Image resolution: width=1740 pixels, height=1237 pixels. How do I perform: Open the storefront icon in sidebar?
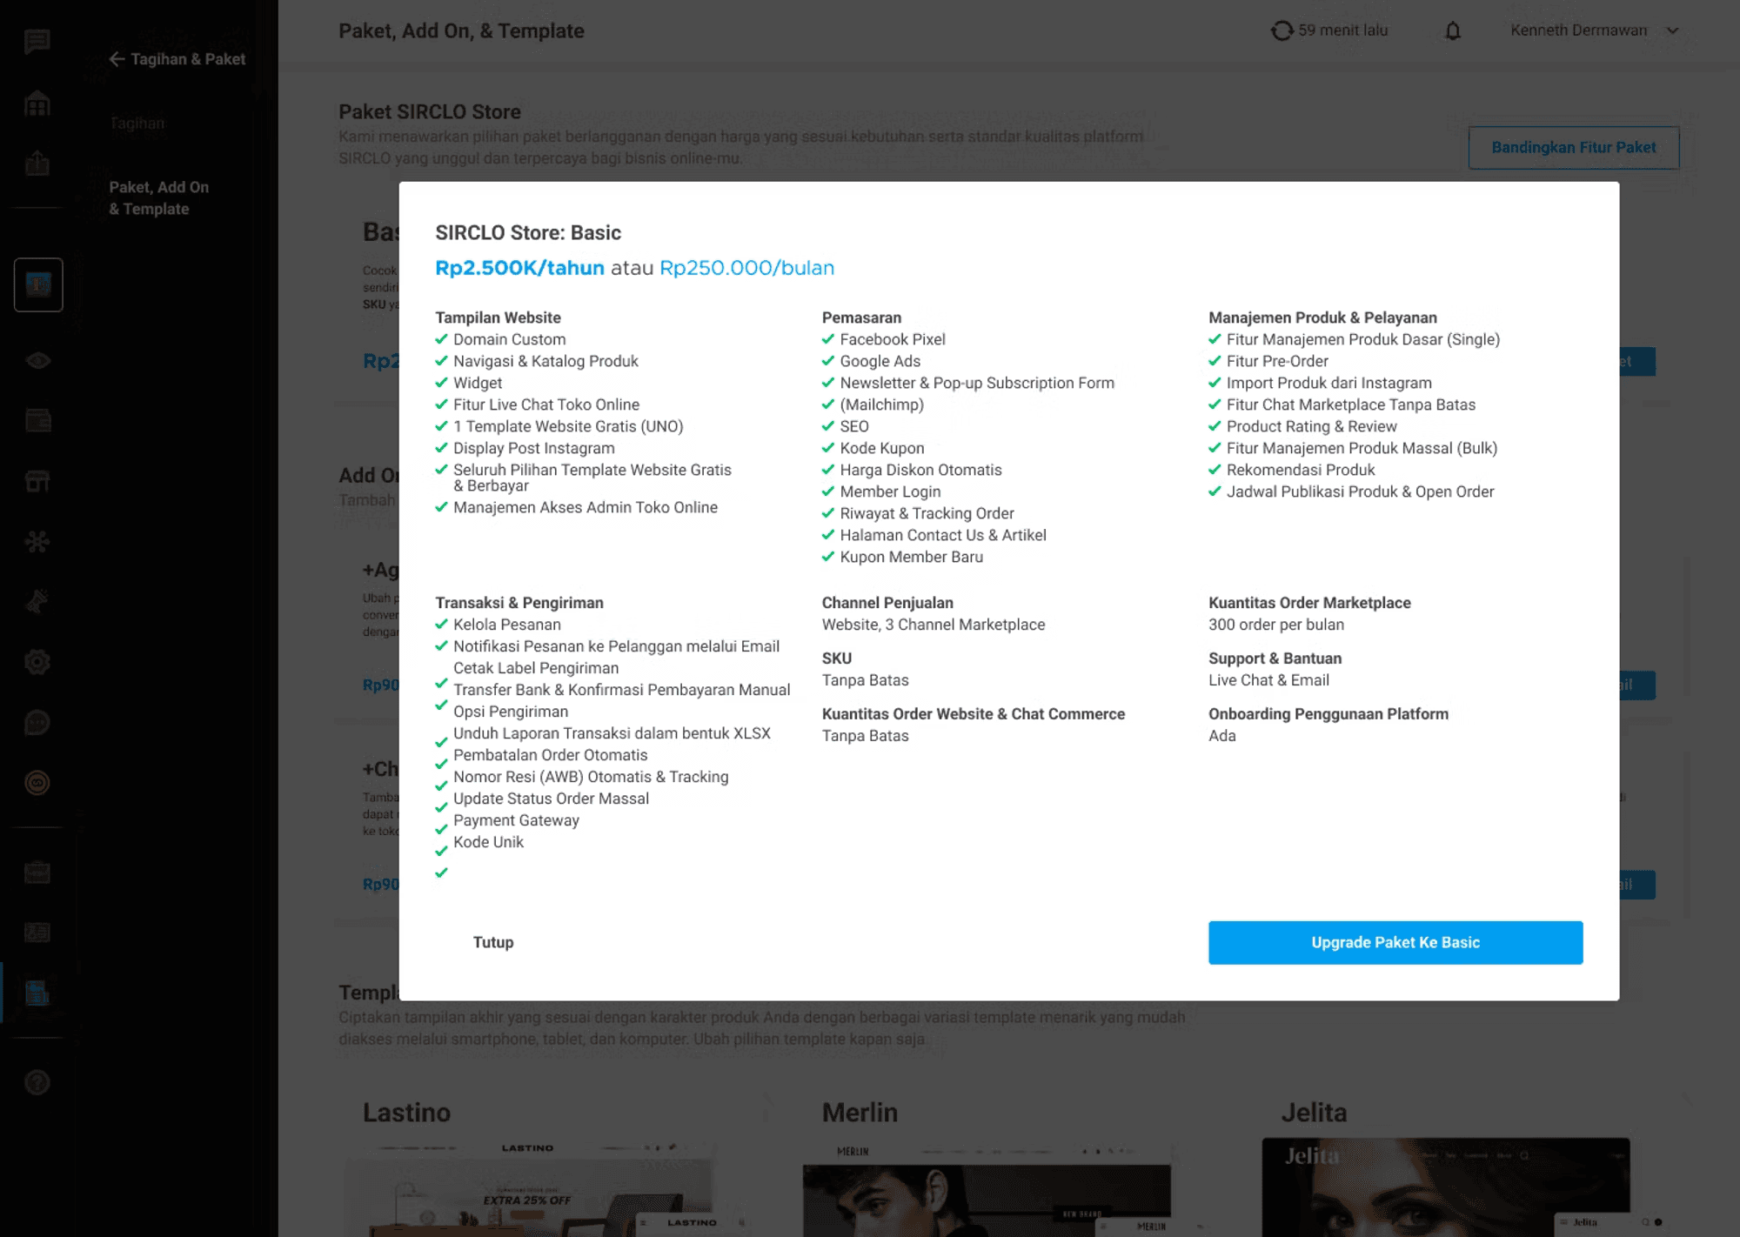point(37,481)
